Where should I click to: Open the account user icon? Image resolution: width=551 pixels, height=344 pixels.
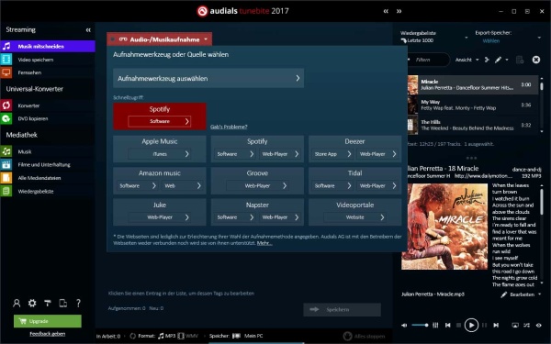[17, 303]
